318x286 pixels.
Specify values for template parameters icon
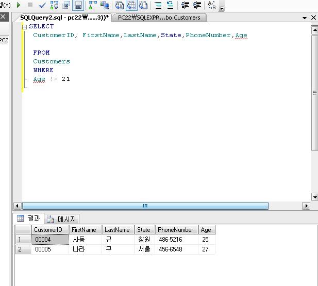(x=212, y=5)
